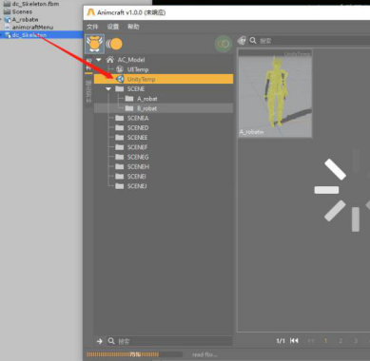Switch to the orange motion library icon
Viewport: 370px width, 361px height.
coord(114,44)
